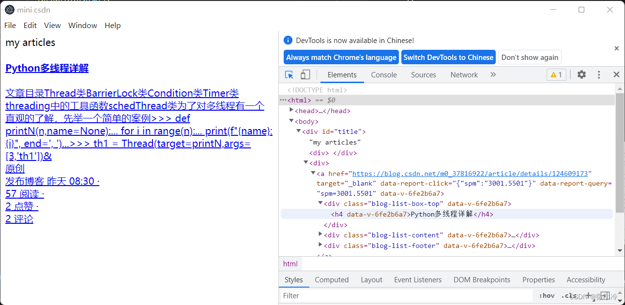625x305 pixels.
Task: Select the "my articles" text node
Action: click(335, 142)
